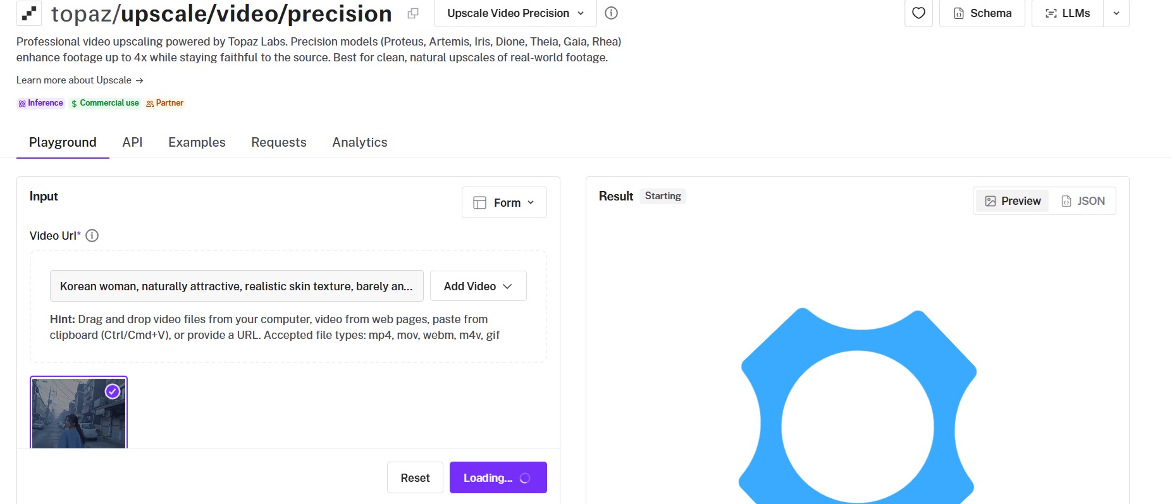Switch to the API tab
This screenshot has height=504, width=1172.
tap(132, 142)
